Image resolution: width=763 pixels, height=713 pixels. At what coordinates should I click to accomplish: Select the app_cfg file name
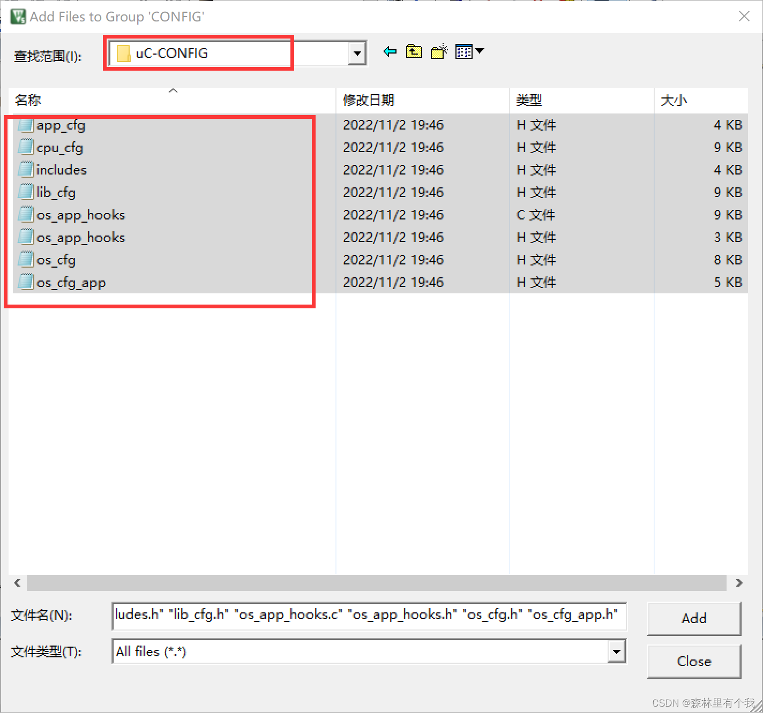coord(61,125)
